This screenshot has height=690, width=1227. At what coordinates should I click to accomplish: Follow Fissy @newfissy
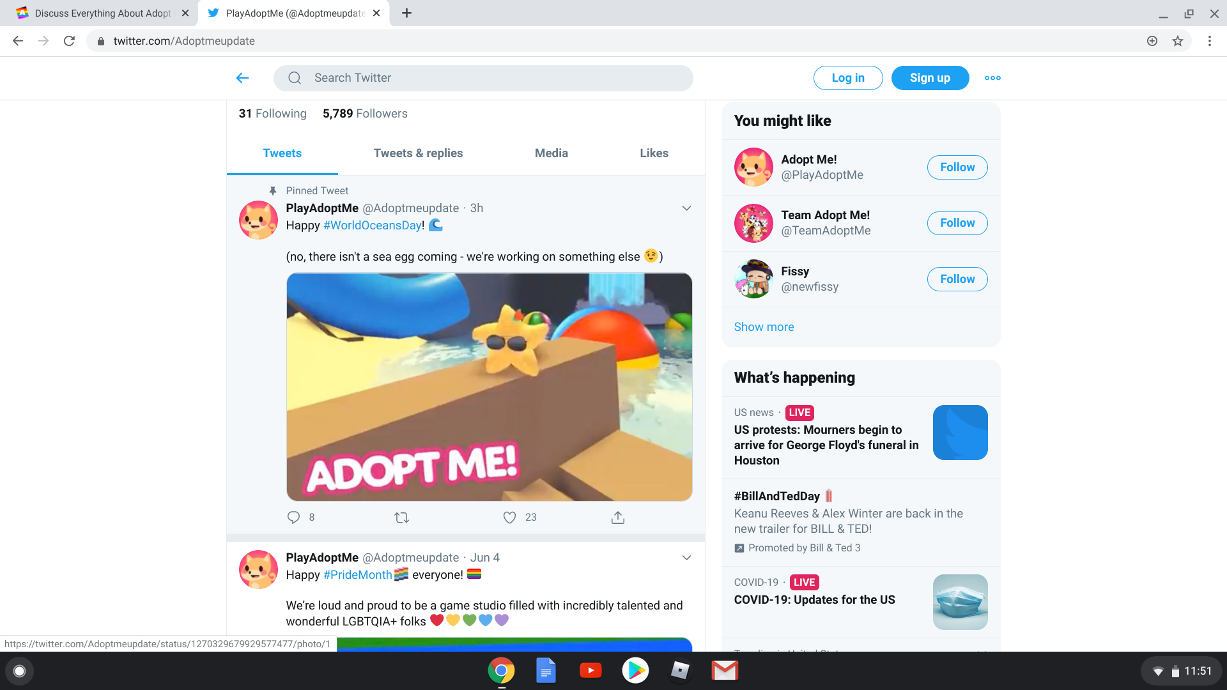click(957, 279)
